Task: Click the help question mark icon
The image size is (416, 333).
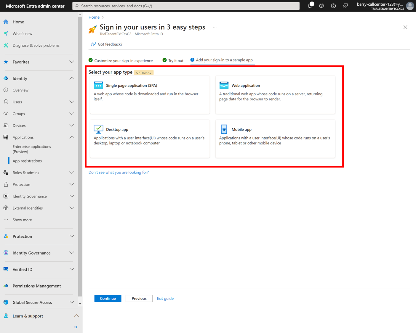Action: click(333, 6)
